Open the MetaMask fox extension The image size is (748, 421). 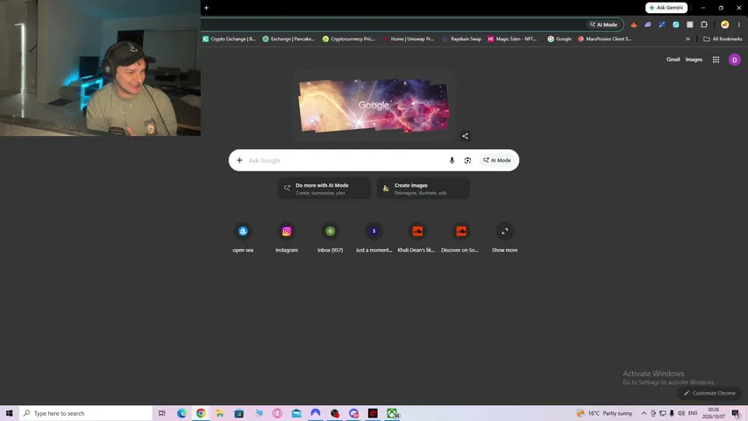[x=633, y=25]
